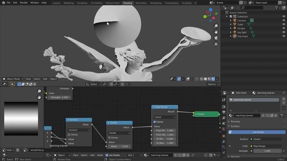Click new material copy icon in properties

point(272,115)
